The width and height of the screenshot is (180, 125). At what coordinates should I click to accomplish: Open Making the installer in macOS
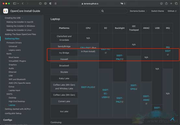[20, 22]
